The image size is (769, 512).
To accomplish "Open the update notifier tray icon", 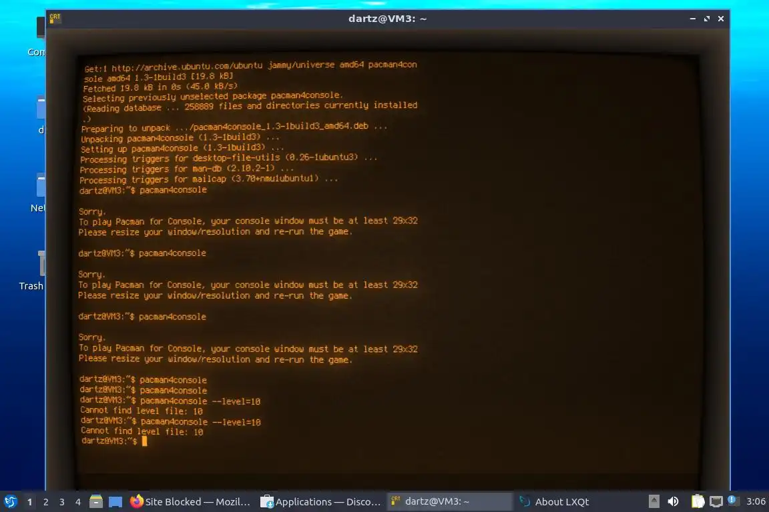I will (732, 500).
